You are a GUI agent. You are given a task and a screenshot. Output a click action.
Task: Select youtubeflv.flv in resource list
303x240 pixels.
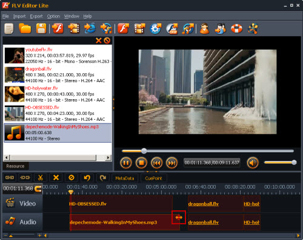(58, 56)
